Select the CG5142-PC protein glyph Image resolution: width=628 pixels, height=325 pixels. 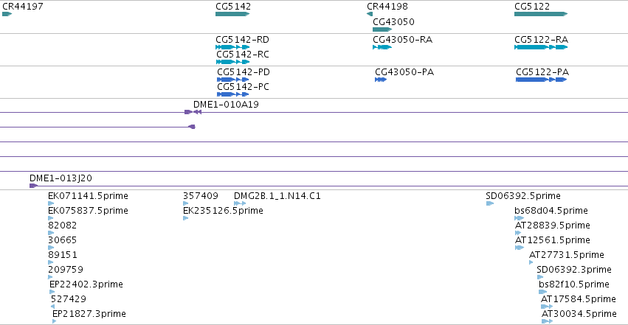point(232,94)
